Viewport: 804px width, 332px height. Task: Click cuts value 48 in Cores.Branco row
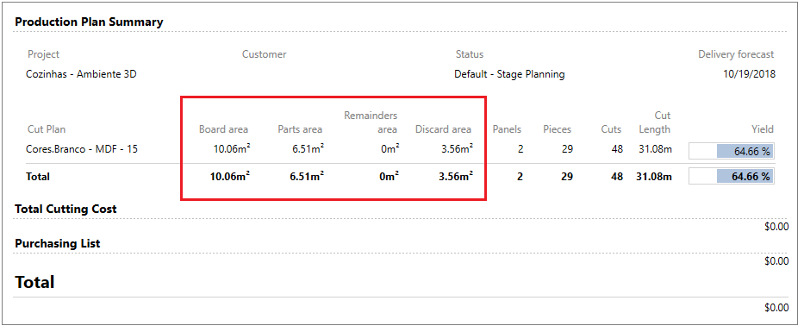pyautogui.click(x=617, y=150)
